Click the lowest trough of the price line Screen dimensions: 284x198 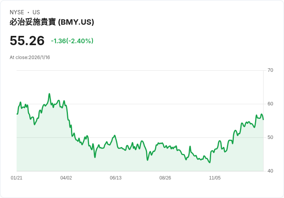pos(210,162)
